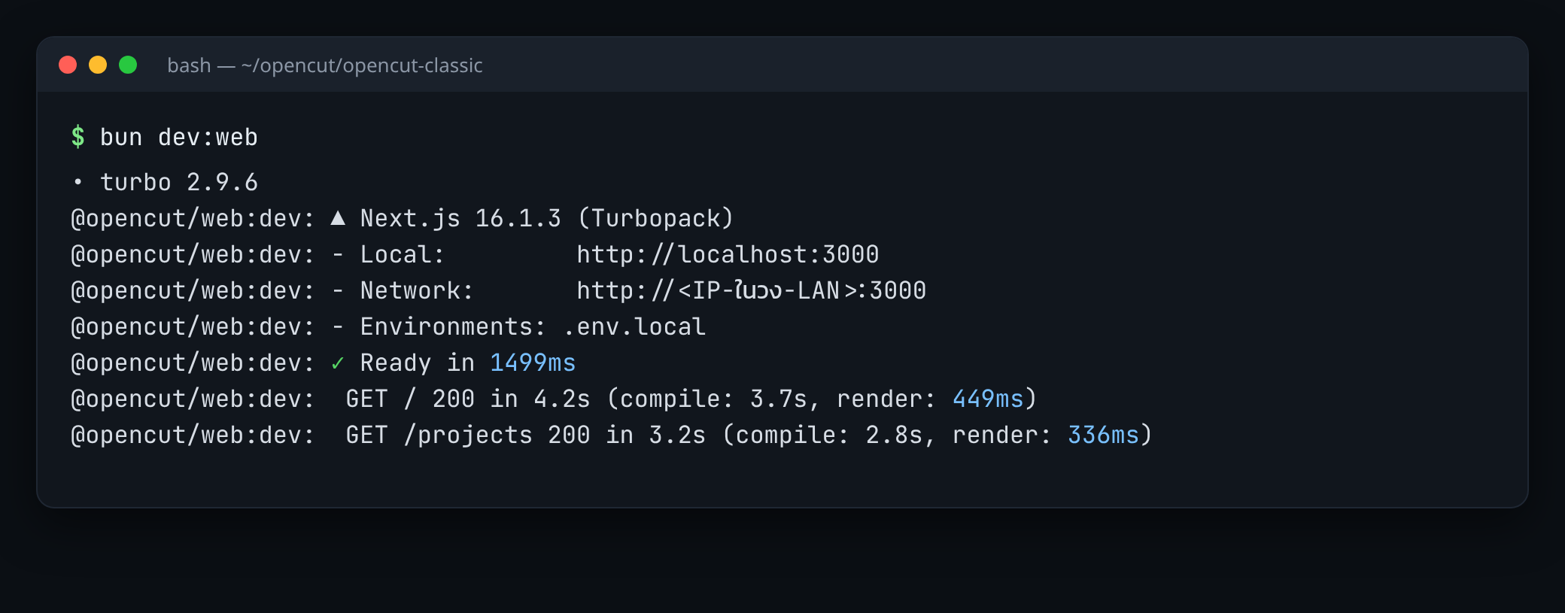Click the green maximize window button

[128, 65]
